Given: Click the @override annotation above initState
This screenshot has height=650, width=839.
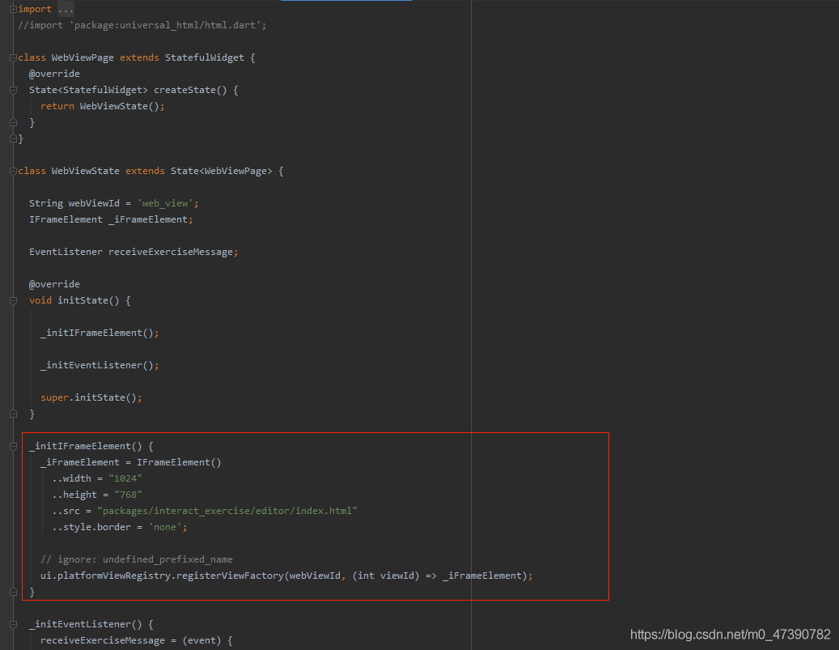Looking at the screenshot, I should pos(54,284).
